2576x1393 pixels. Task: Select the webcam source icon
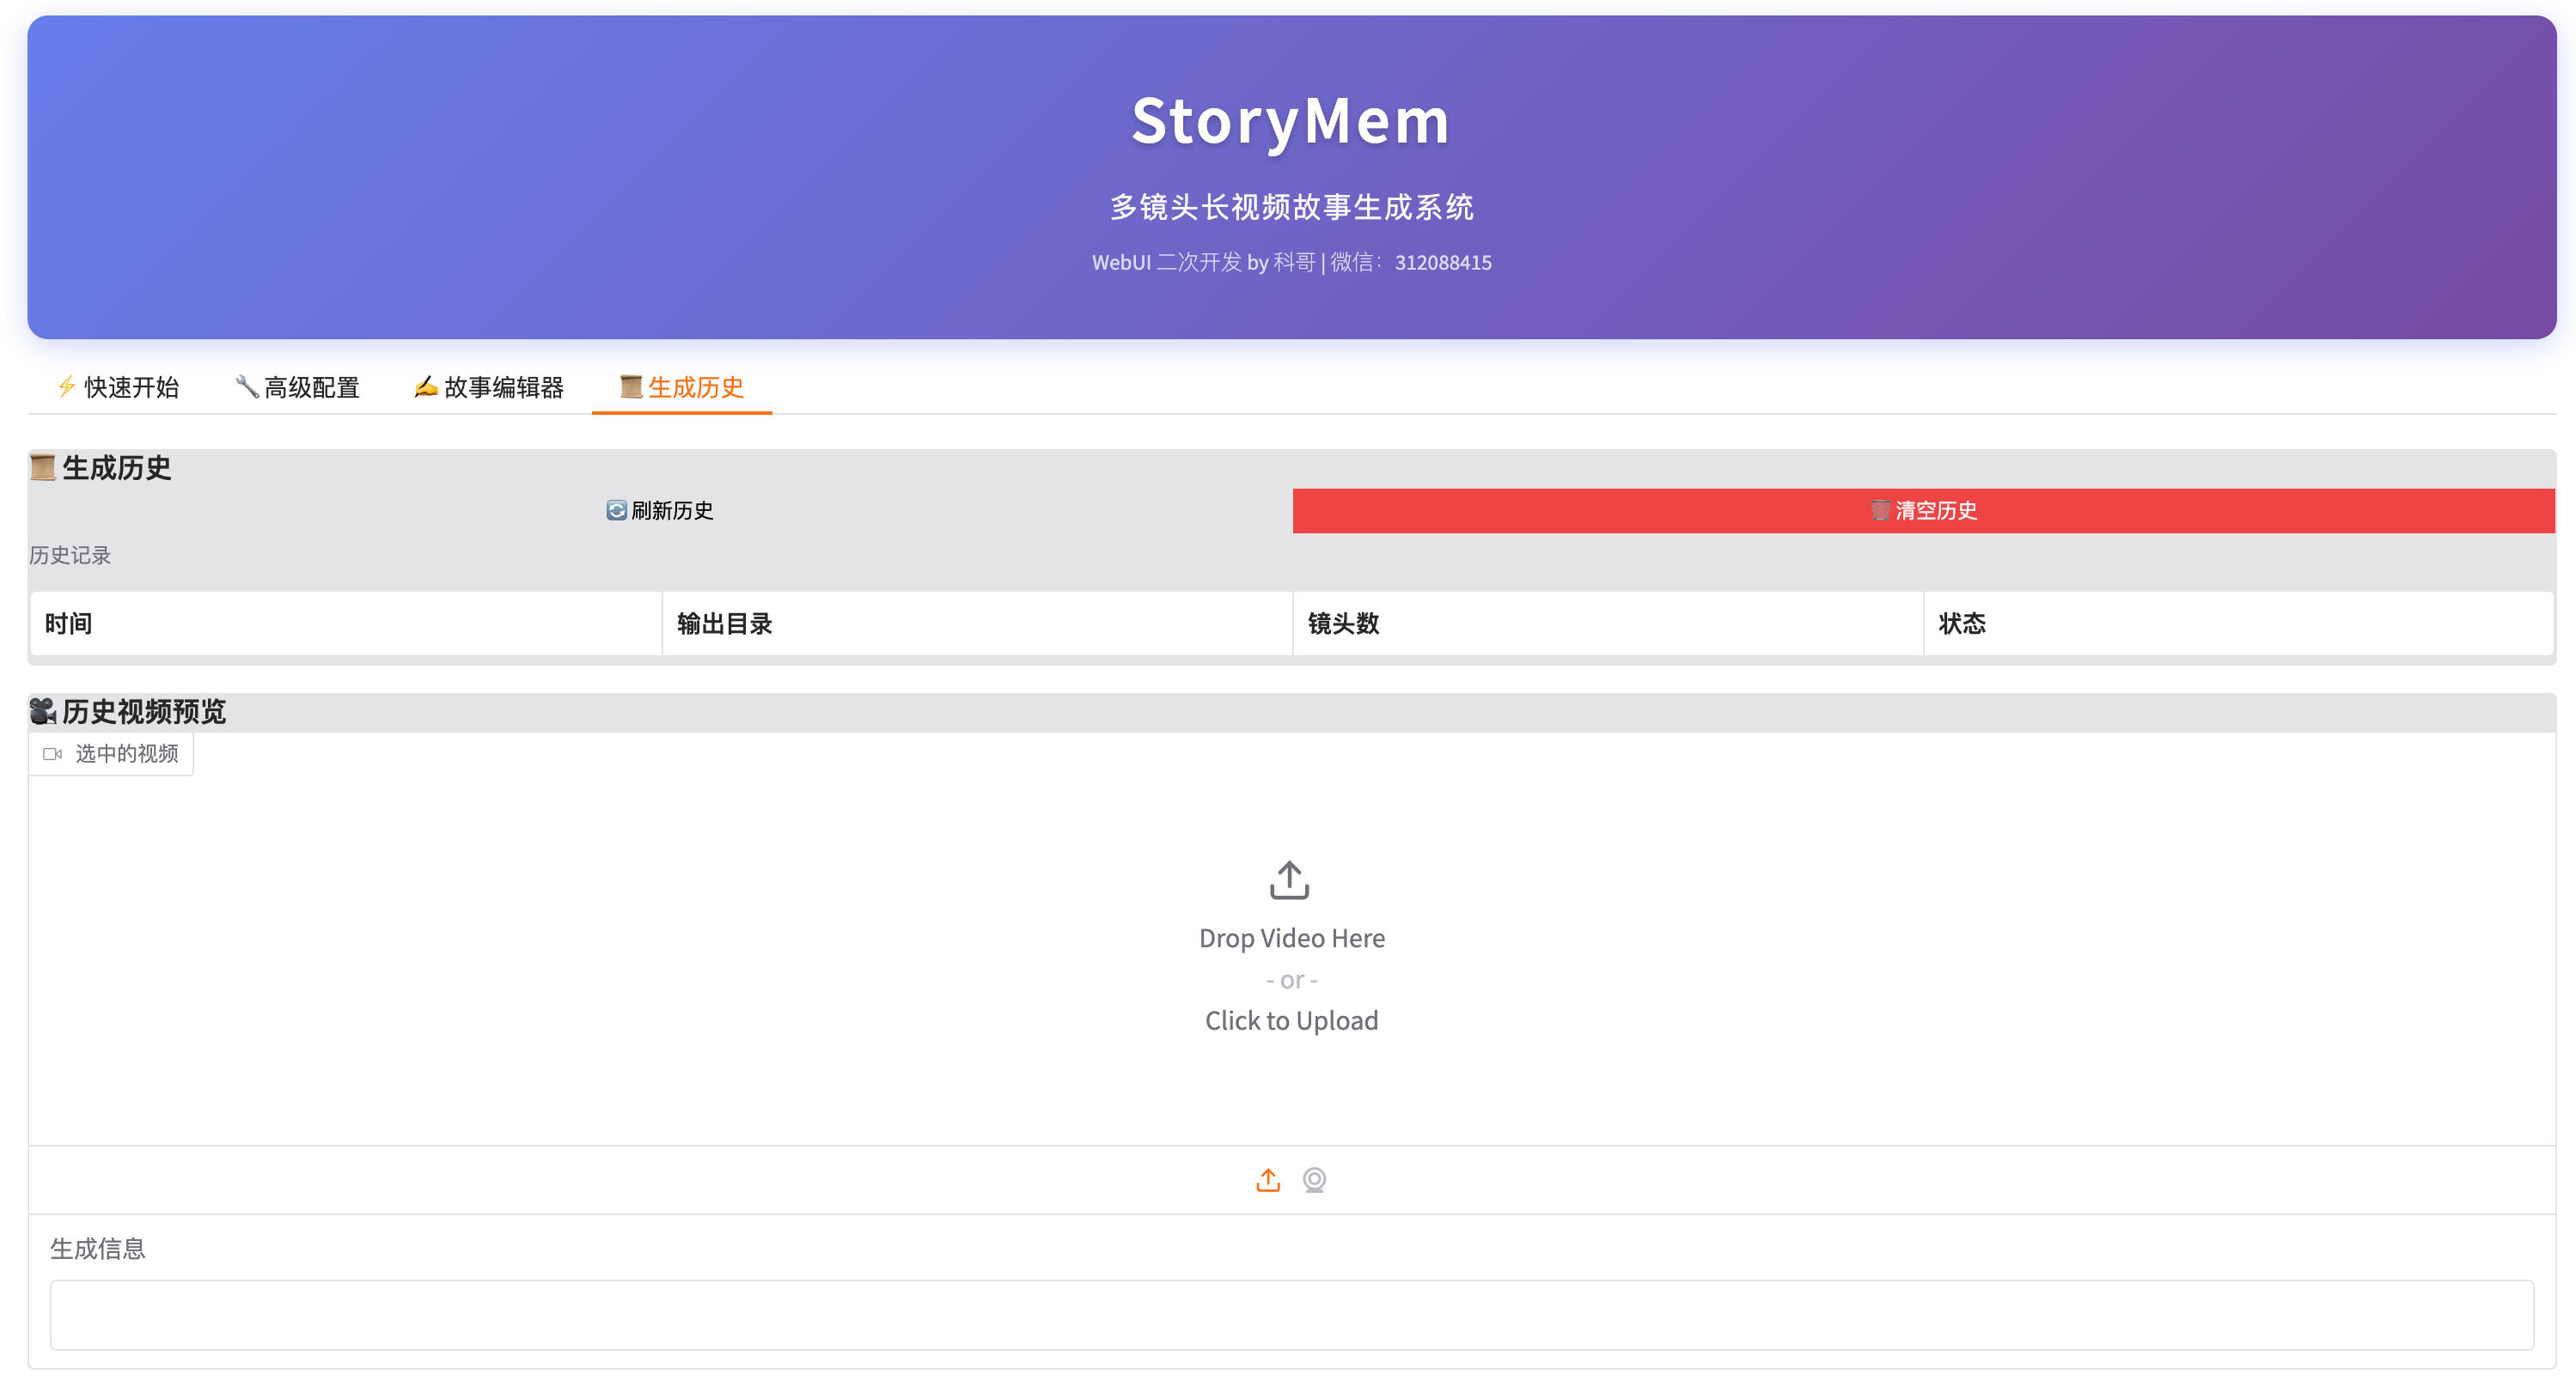tap(1314, 1180)
